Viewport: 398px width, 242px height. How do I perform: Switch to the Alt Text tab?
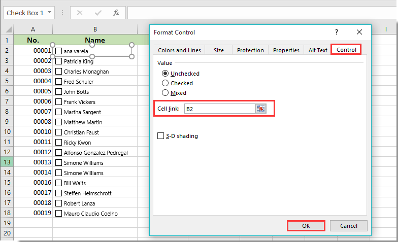click(318, 50)
